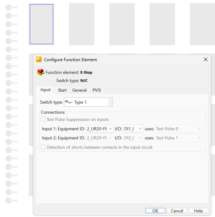215x217 pixels.
Task: Expand Input 2 I/O DI2_I dropdown
Action: (133, 138)
